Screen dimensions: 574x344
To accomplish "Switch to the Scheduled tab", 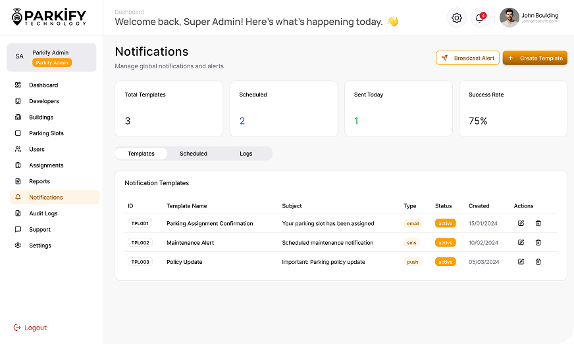I will pyautogui.click(x=194, y=154).
